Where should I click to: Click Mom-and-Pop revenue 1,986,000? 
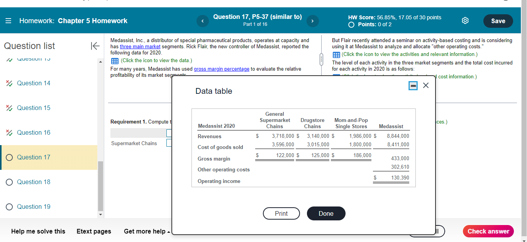point(360,136)
